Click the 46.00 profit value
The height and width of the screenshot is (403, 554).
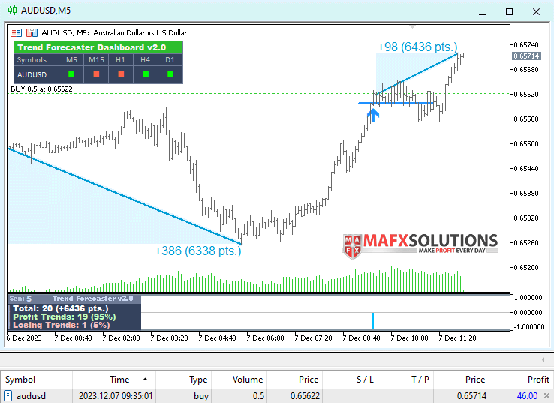click(x=527, y=396)
